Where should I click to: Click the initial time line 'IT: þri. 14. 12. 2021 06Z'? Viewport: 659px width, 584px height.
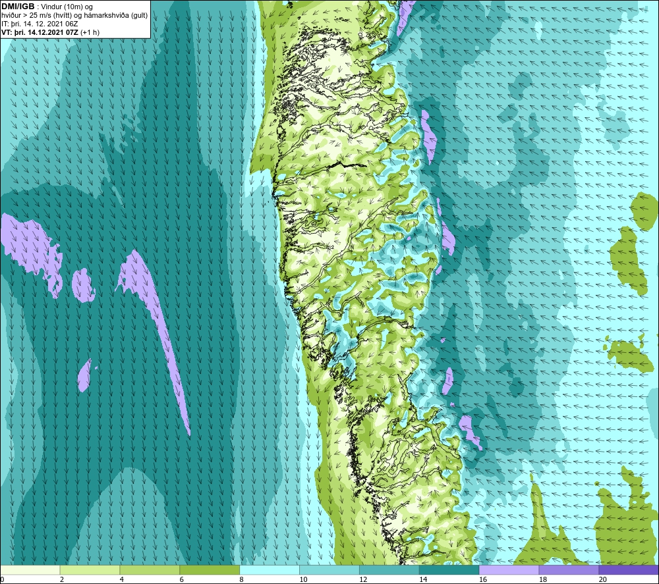[40, 24]
